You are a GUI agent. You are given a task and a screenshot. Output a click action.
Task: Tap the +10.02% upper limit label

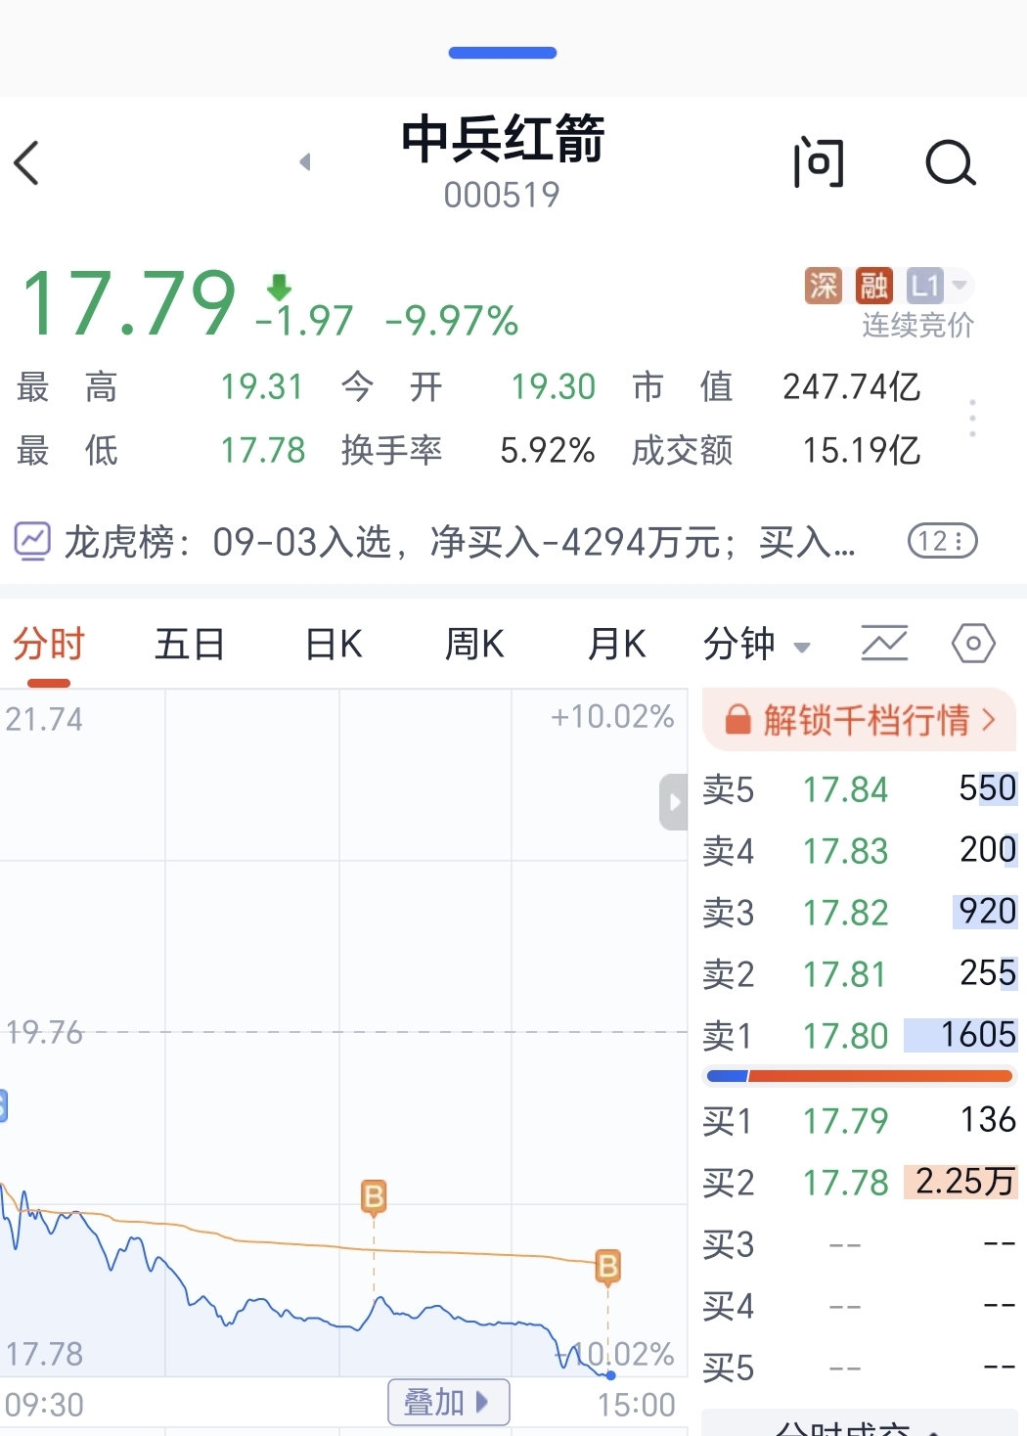point(612,716)
